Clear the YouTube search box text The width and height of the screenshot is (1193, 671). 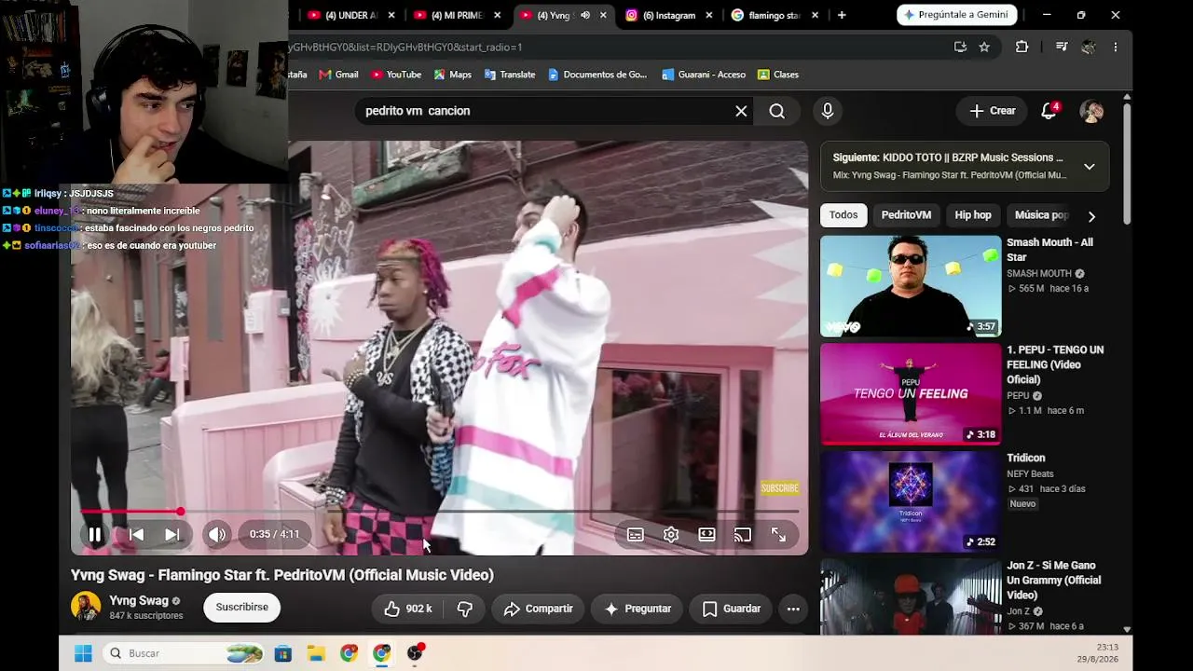click(741, 111)
